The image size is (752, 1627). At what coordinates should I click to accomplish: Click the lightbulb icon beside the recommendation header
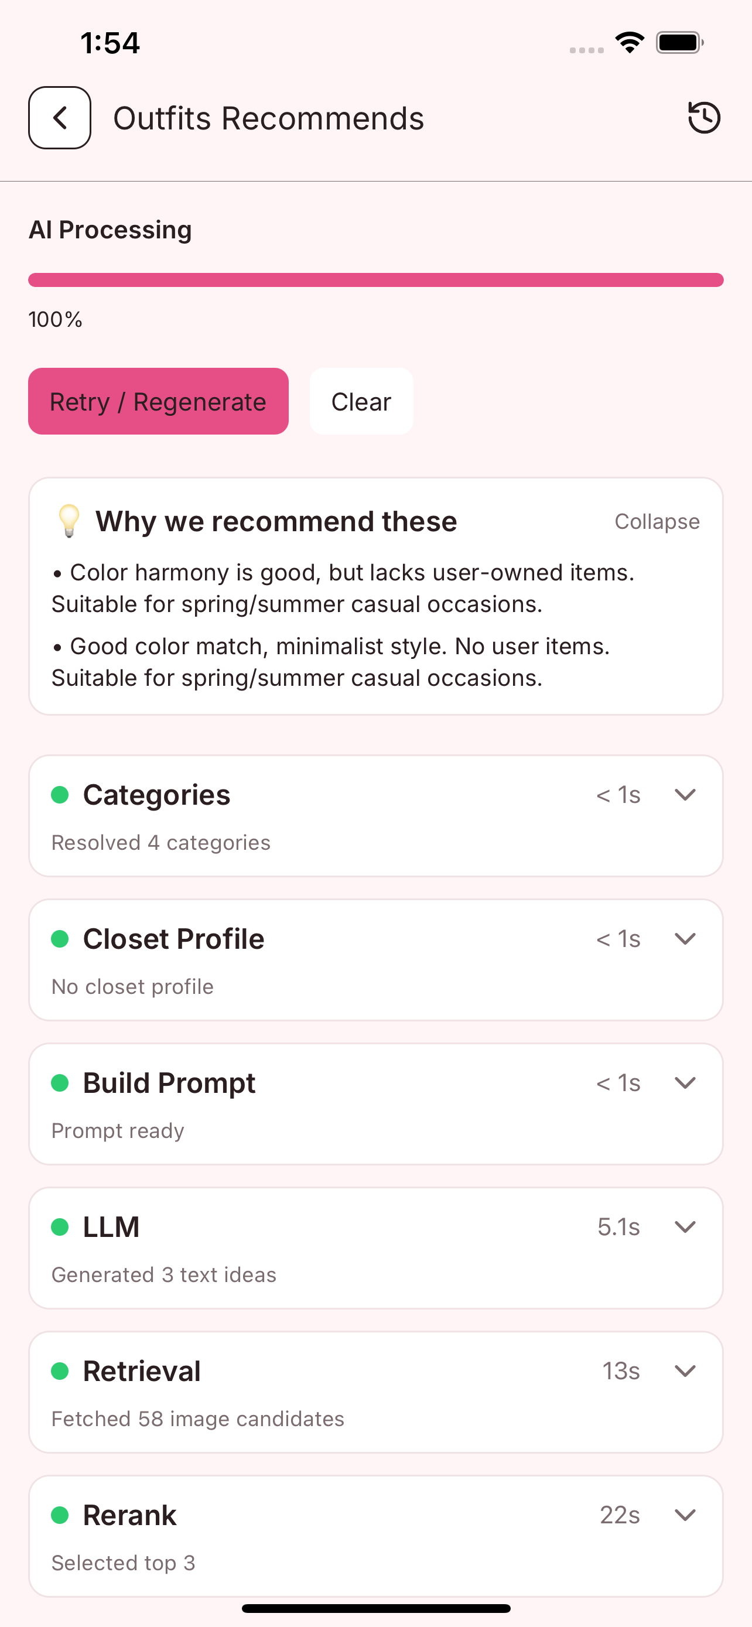[x=70, y=521]
